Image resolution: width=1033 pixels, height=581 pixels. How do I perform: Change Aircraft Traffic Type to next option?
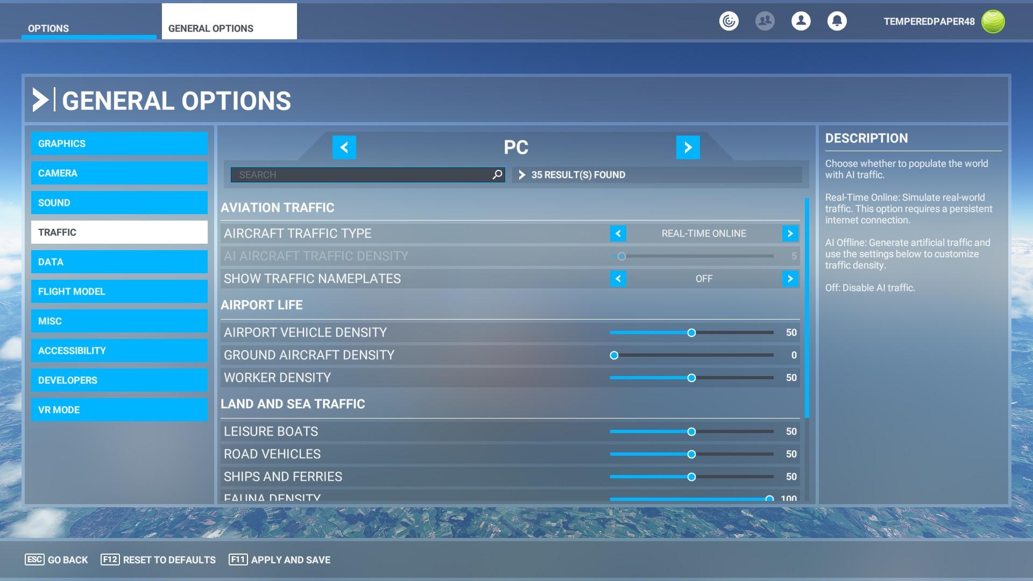click(x=790, y=233)
